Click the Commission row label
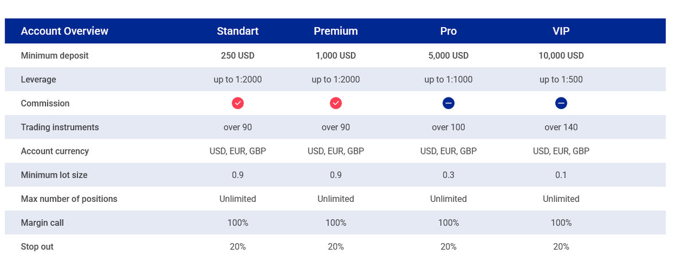Image resolution: width=688 pixels, height=273 pixels. [45, 103]
